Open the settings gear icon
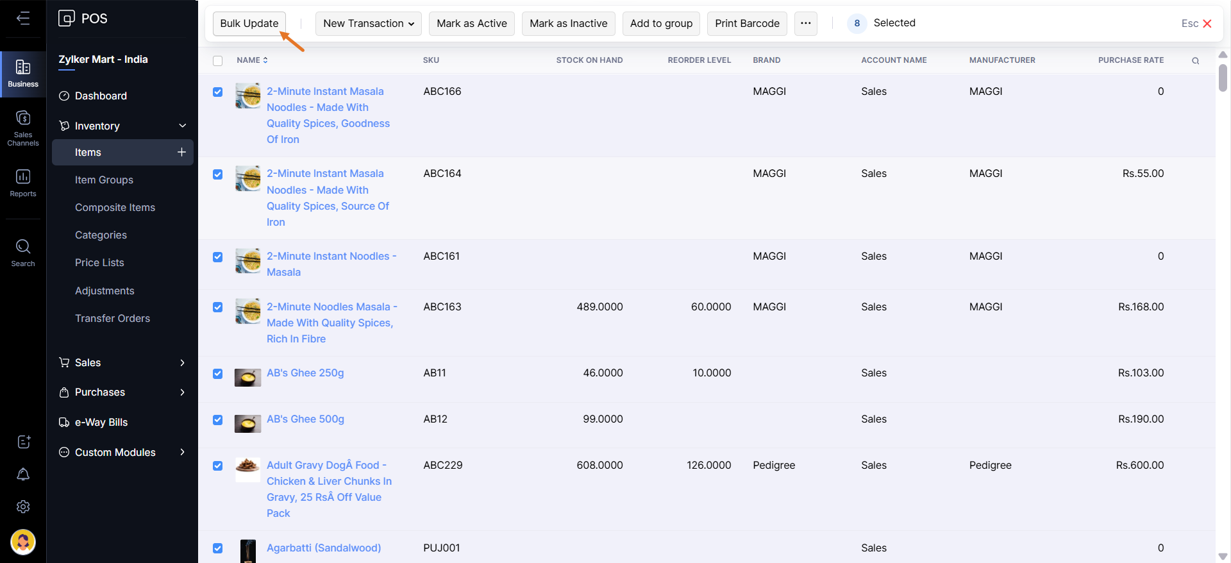1231x563 pixels. [x=23, y=507]
